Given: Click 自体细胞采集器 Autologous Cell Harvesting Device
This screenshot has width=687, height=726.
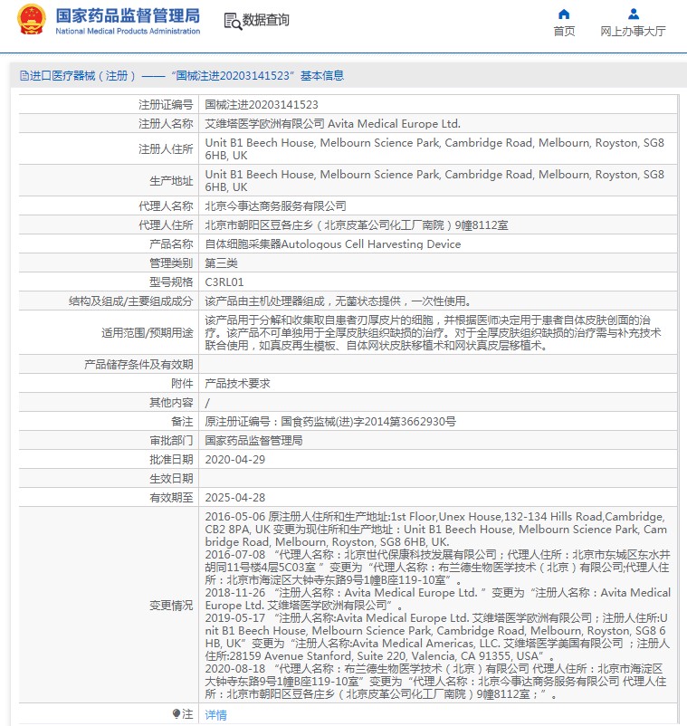Looking at the screenshot, I should (333, 244).
